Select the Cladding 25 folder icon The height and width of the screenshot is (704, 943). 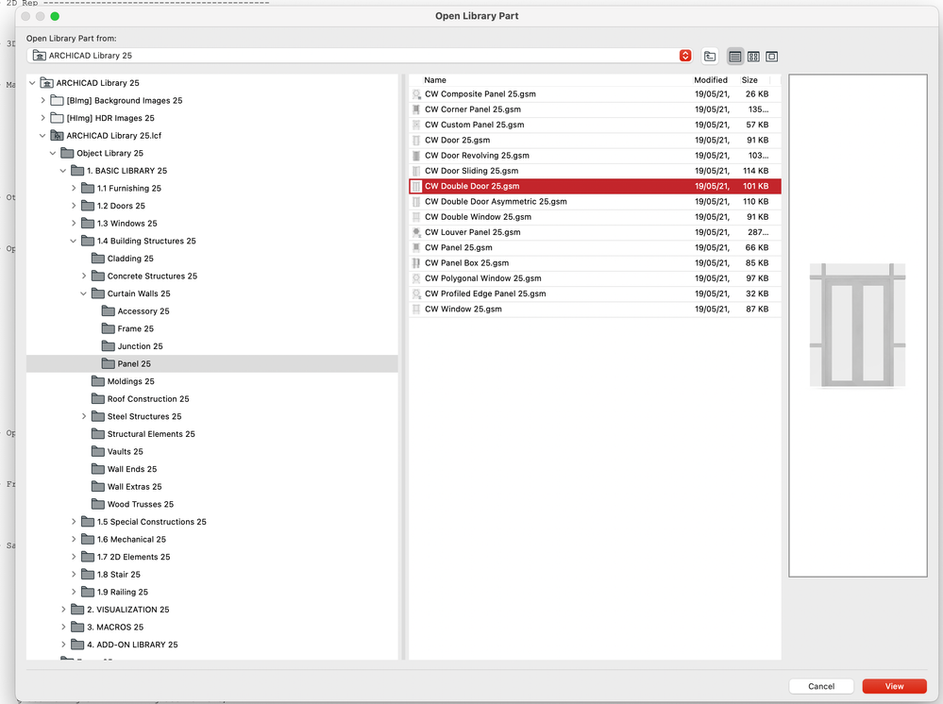97,258
